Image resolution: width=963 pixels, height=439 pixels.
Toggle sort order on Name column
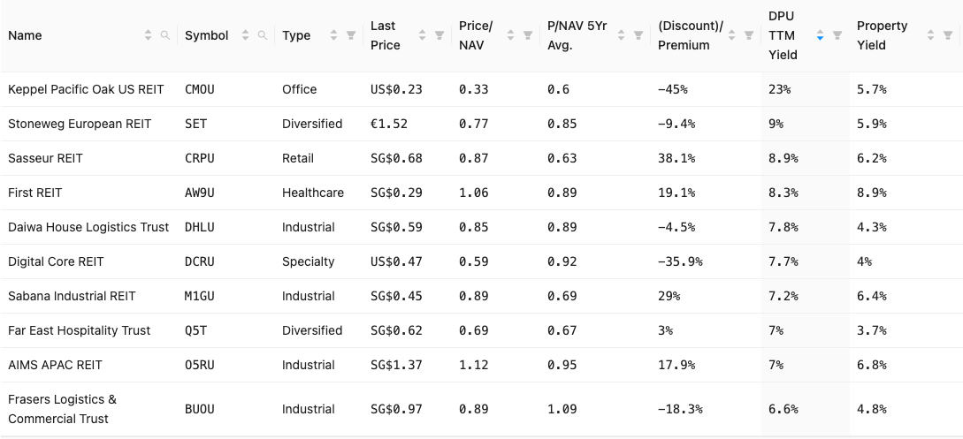148,35
